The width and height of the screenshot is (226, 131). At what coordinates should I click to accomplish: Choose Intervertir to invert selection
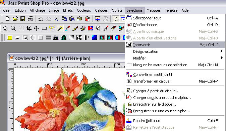(x=175, y=45)
